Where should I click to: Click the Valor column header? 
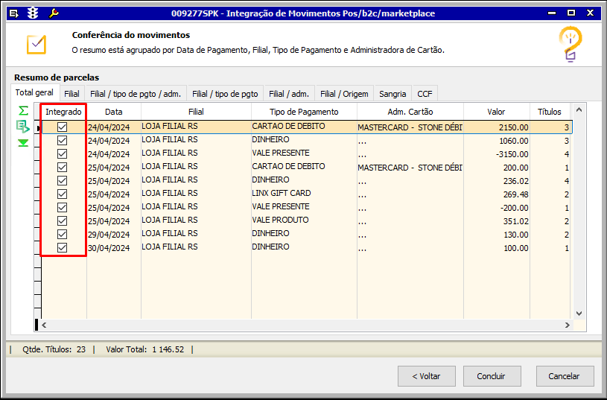coord(496,112)
